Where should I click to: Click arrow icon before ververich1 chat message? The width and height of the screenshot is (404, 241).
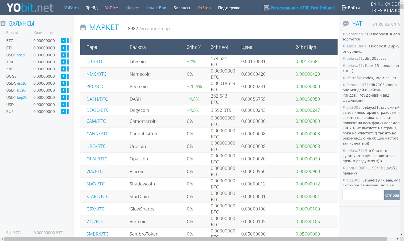[344, 34]
